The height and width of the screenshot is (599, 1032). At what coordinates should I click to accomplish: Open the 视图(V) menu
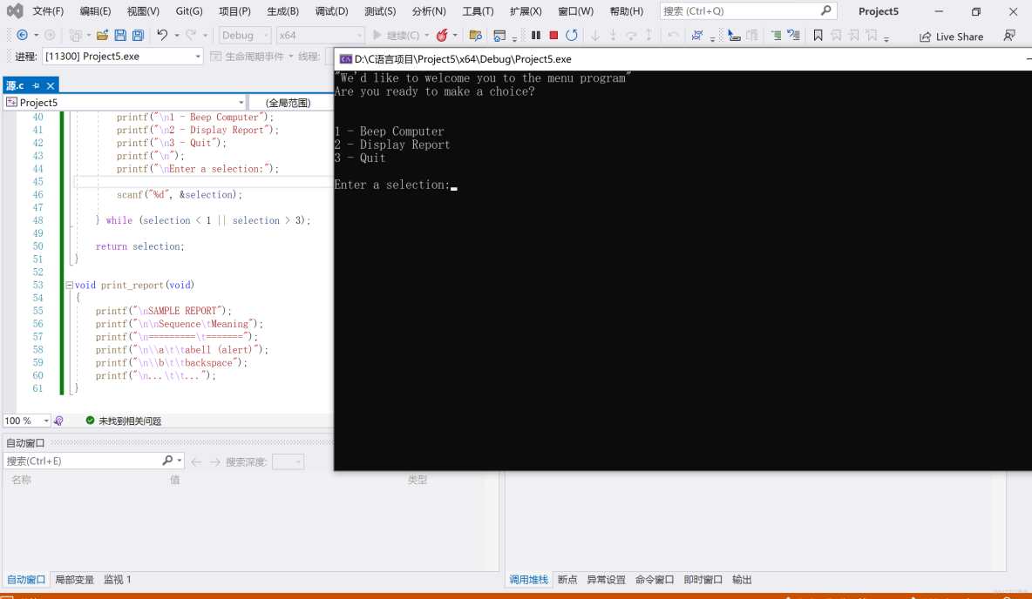tap(143, 11)
